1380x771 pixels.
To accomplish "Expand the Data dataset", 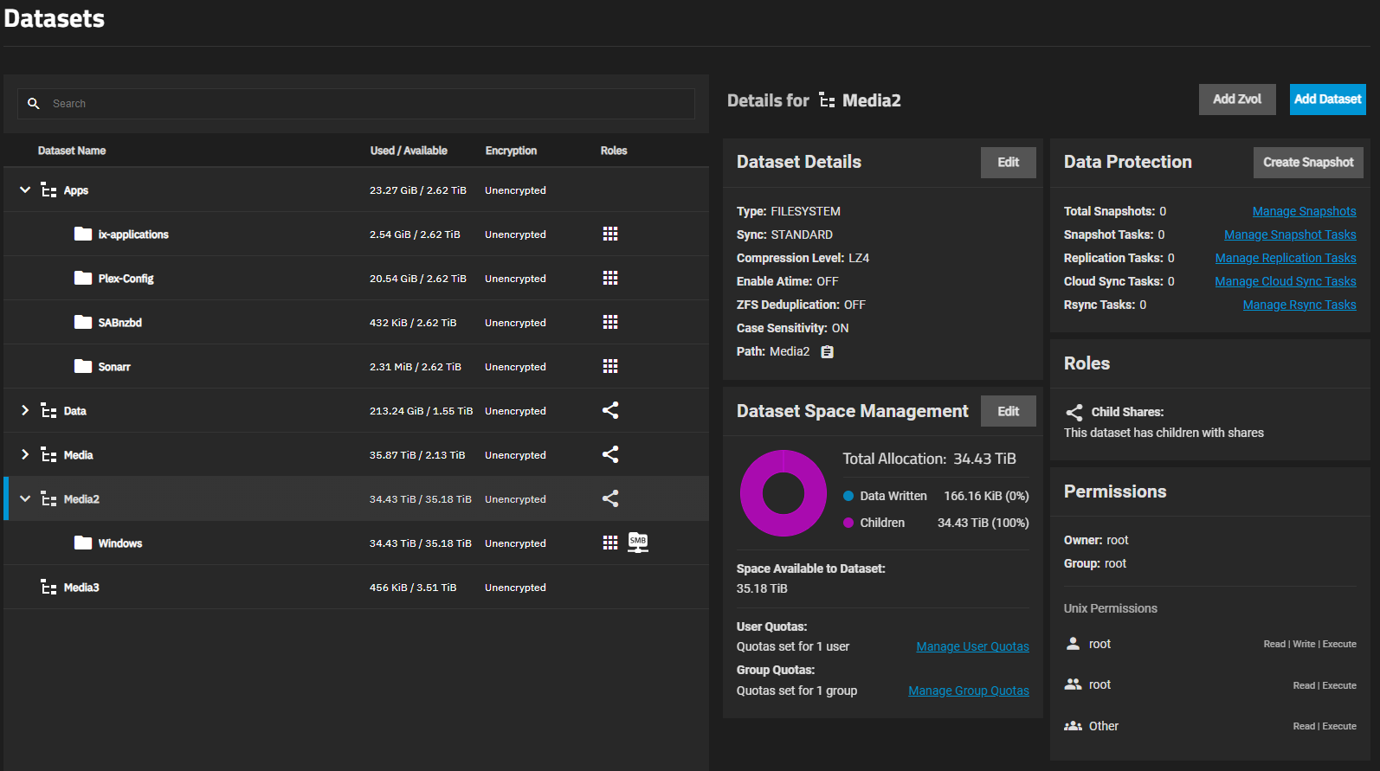I will click(25, 410).
